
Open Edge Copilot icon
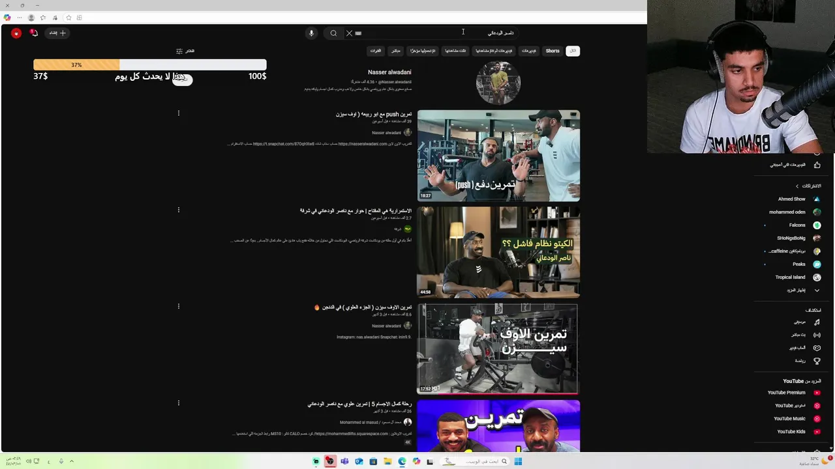tap(7, 18)
